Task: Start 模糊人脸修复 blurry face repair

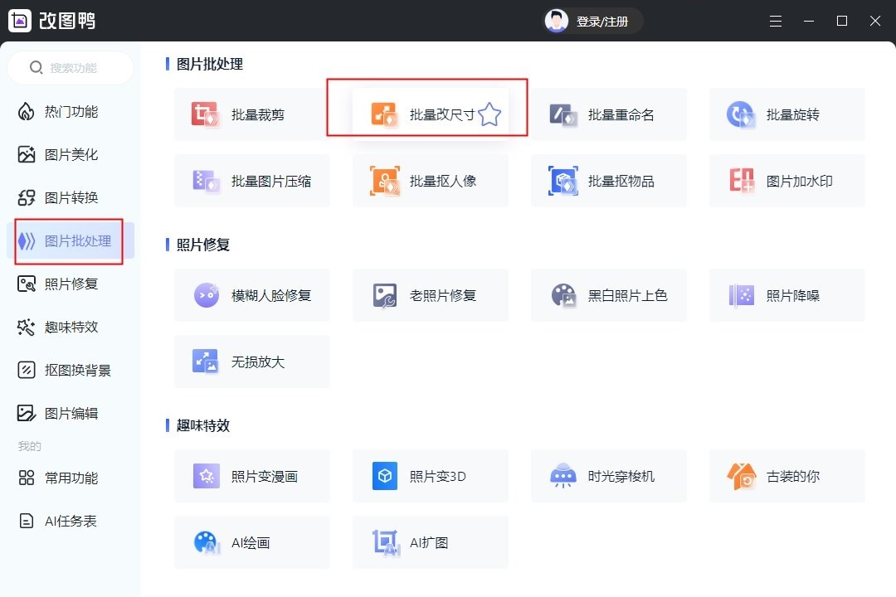Action: [252, 294]
